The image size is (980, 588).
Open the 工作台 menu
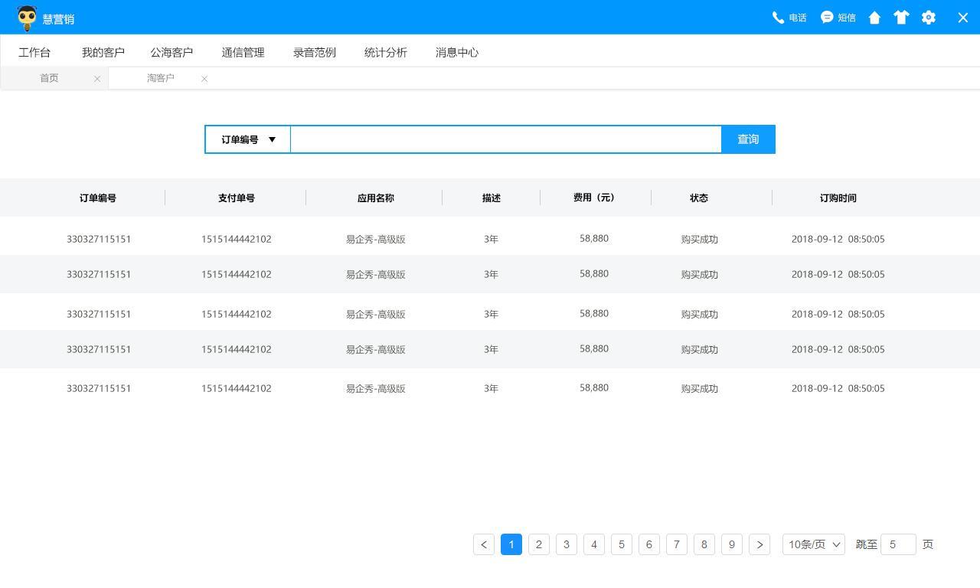34,52
